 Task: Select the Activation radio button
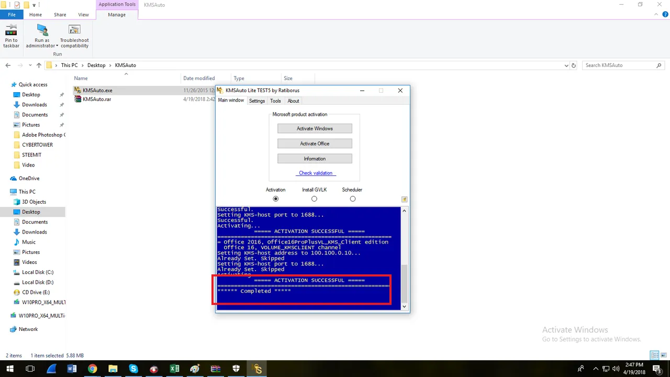[x=276, y=199]
